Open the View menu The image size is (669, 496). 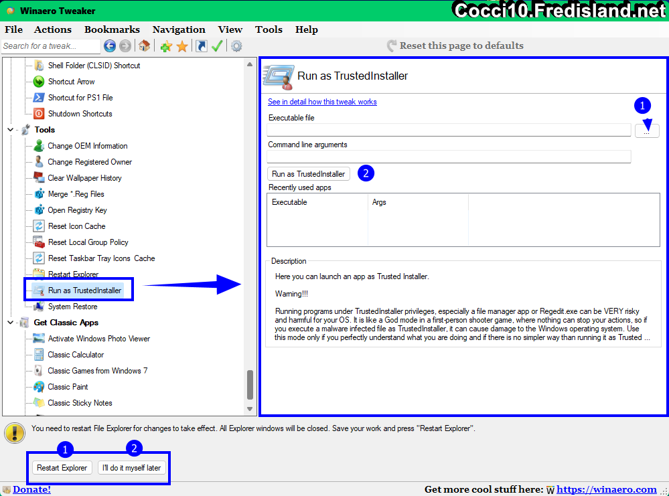click(230, 29)
